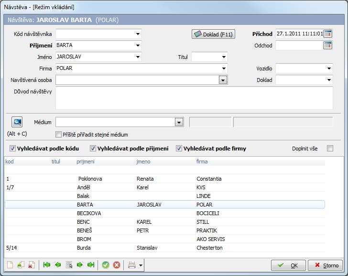Select the Burda row
The width and height of the screenshot is (348, 276).
165,248
